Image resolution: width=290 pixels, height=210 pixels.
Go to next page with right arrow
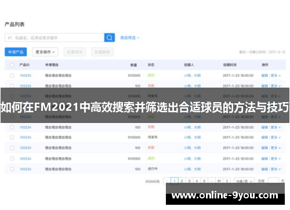(x=227, y=181)
